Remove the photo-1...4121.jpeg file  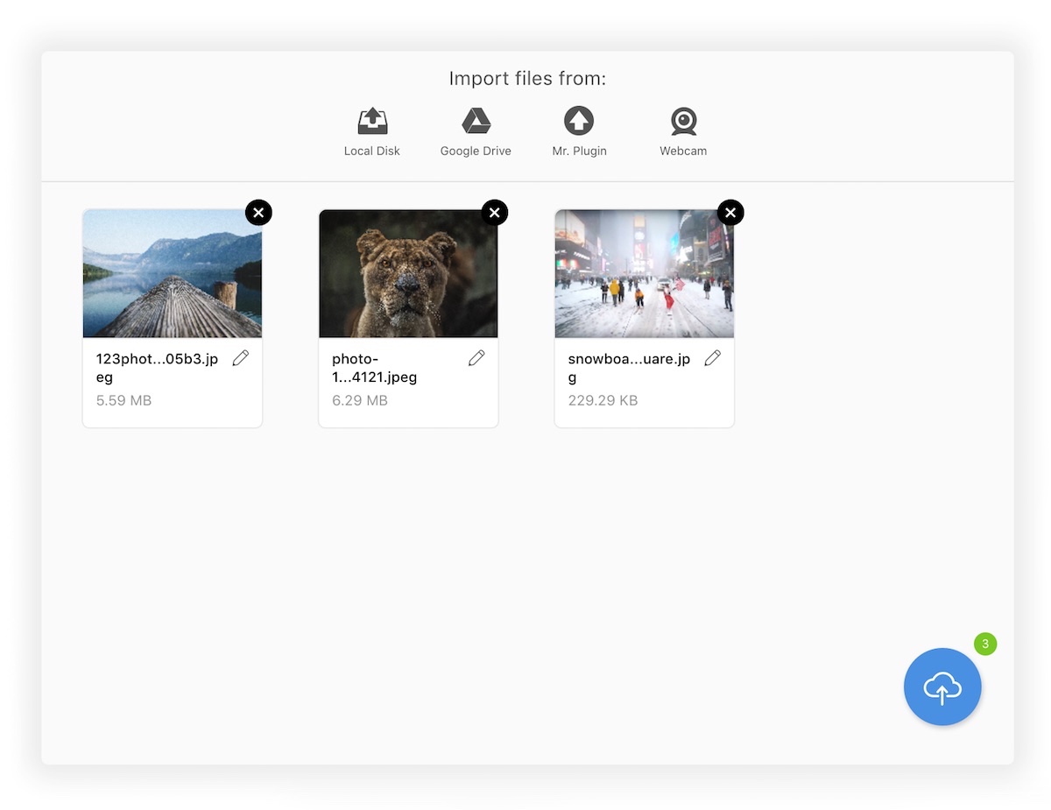pos(495,212)
